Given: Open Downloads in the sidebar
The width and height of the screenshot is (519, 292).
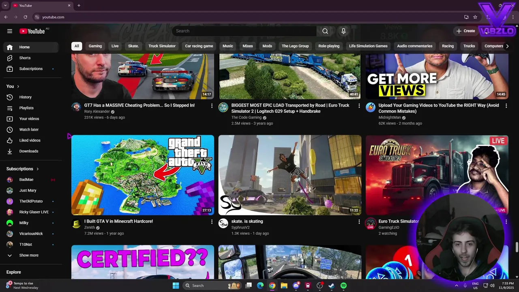Looking at the screenshot, I should tap(31, 151).
